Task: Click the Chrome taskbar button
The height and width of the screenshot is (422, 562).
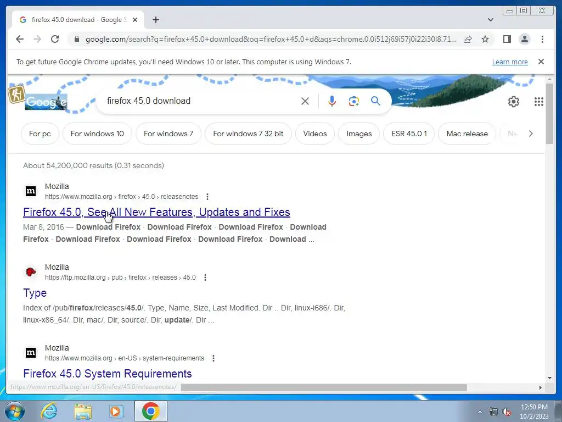Action: click(x=151, y=411)
